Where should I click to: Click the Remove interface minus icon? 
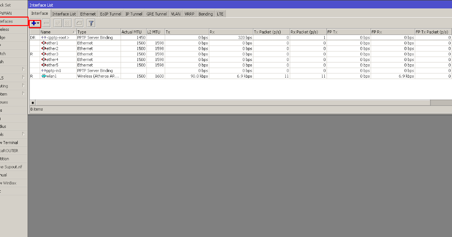(x=46, y=23)
